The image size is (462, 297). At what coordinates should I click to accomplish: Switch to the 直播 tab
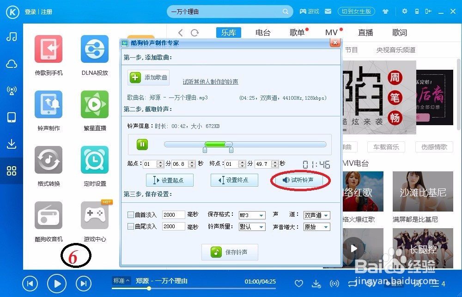[365, 32]
